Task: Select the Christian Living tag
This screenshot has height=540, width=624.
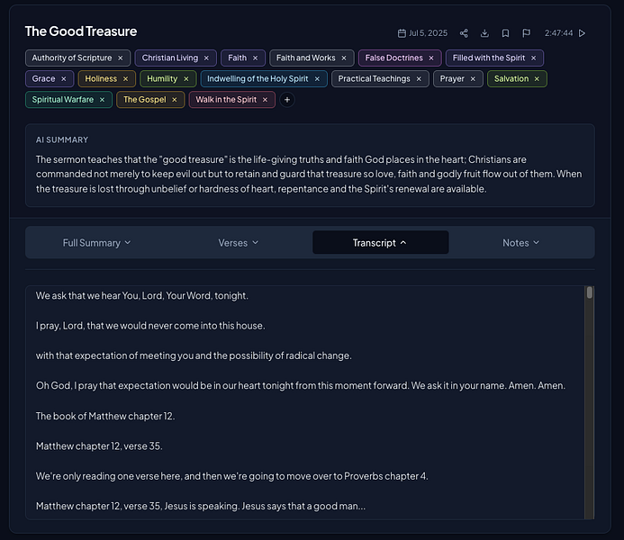Action: click(x=169, y=58)
